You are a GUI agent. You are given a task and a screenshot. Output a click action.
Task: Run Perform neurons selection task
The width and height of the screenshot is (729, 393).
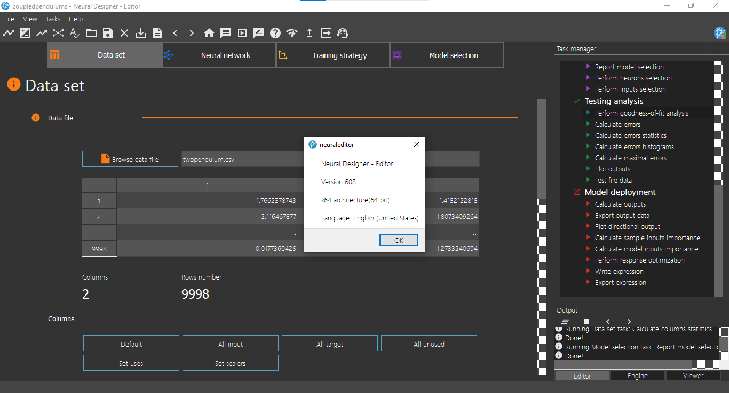point(633,78)
